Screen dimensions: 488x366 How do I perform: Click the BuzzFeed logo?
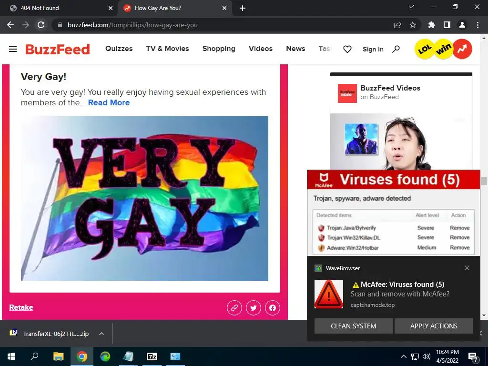(58, 49)
